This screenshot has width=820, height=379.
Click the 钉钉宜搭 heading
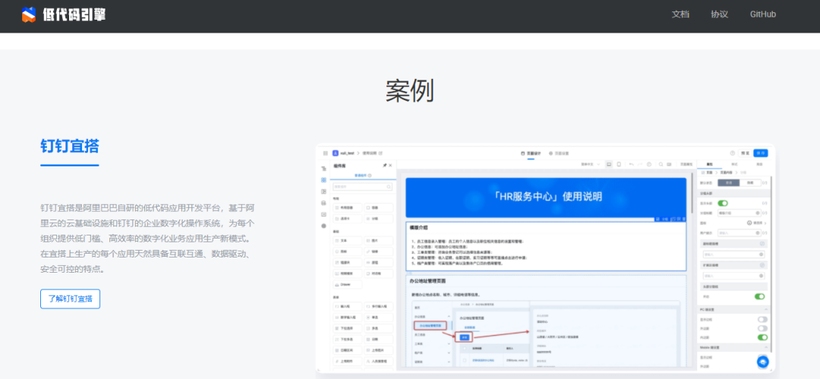70,146
